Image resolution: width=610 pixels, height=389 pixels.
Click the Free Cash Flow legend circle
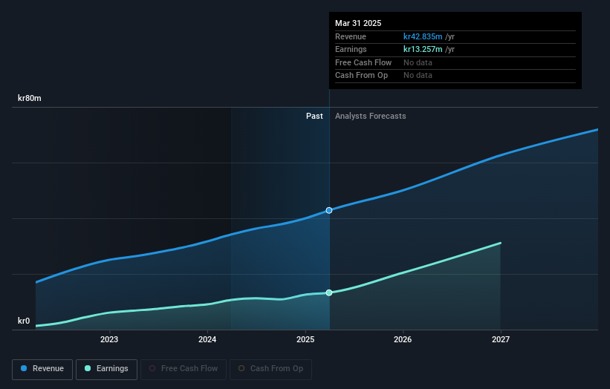[152, 368]
